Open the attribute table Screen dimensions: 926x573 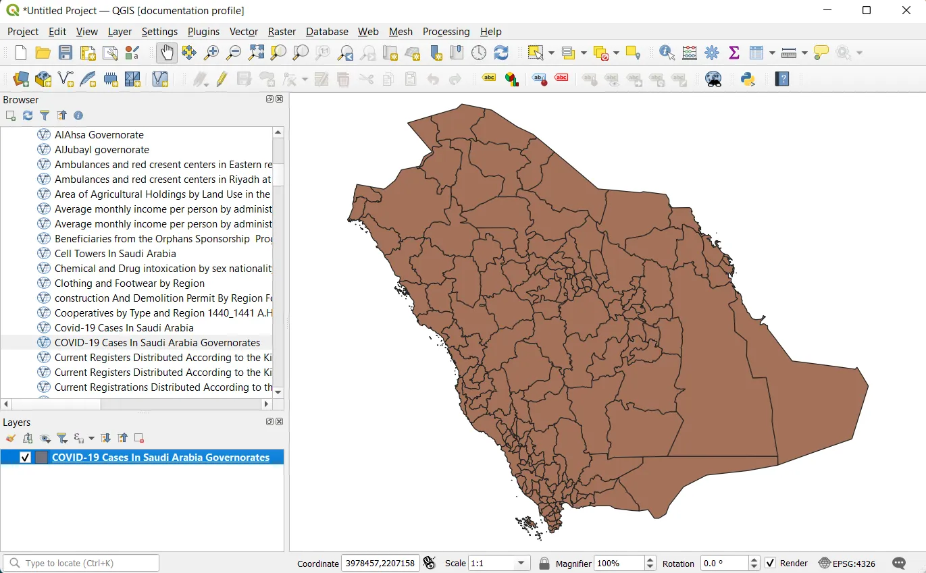point(756,53)
